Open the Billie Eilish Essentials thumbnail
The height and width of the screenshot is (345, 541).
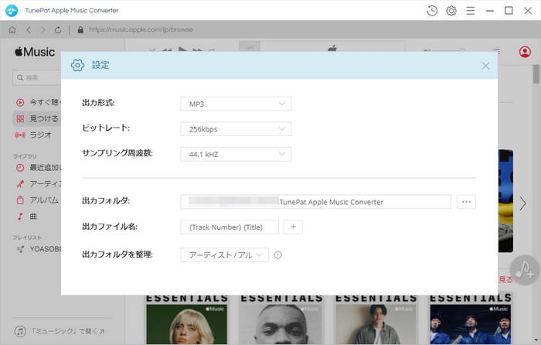187,319
